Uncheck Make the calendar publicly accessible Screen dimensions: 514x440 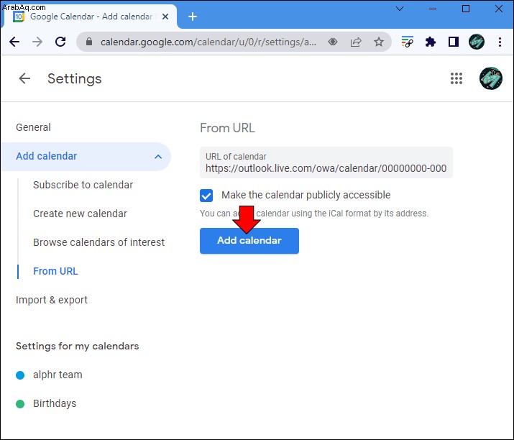pos(206,196)
